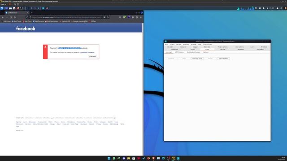Screen dimensions: 287x161
Task: Switch to the Target tab
Action: click(192, 50)
